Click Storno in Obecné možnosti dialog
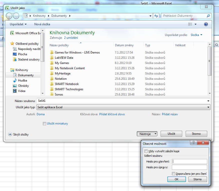 197,179
